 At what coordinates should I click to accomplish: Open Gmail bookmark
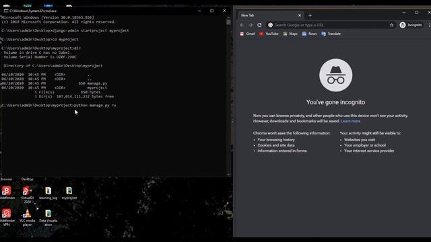(247, 34)
